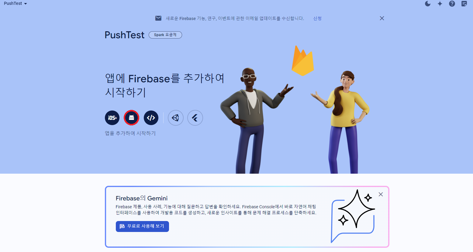Click the floating Firebase flame logo
The image size is (473, 252).
click(x=302, y=61)
